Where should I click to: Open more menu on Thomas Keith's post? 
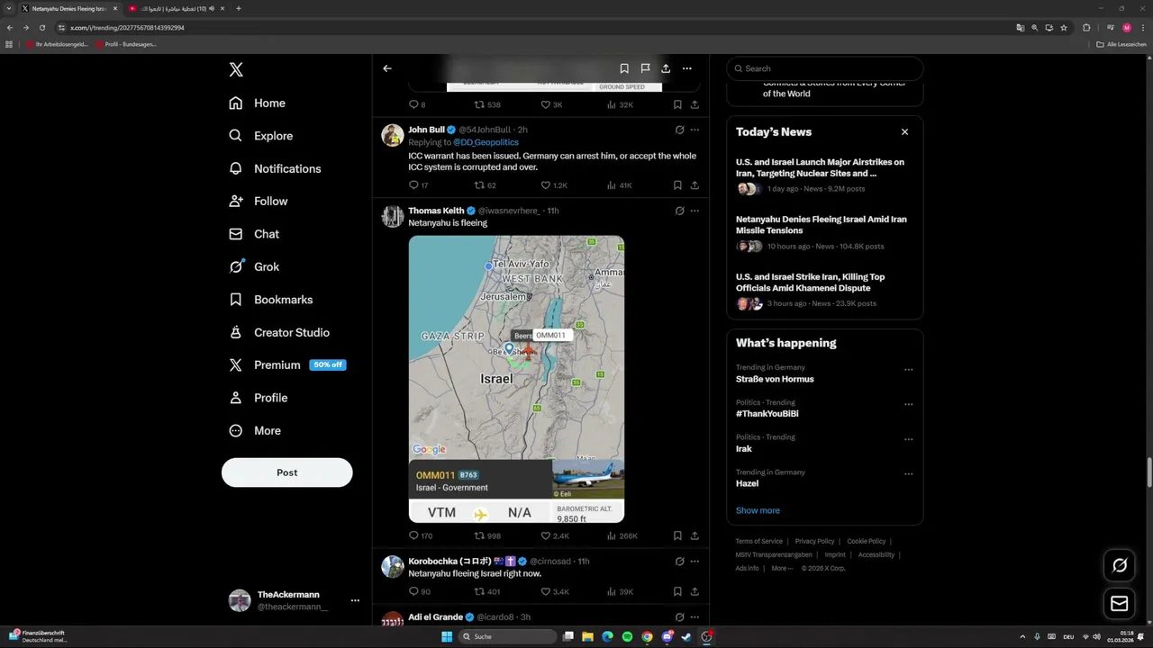coord(695,211)
